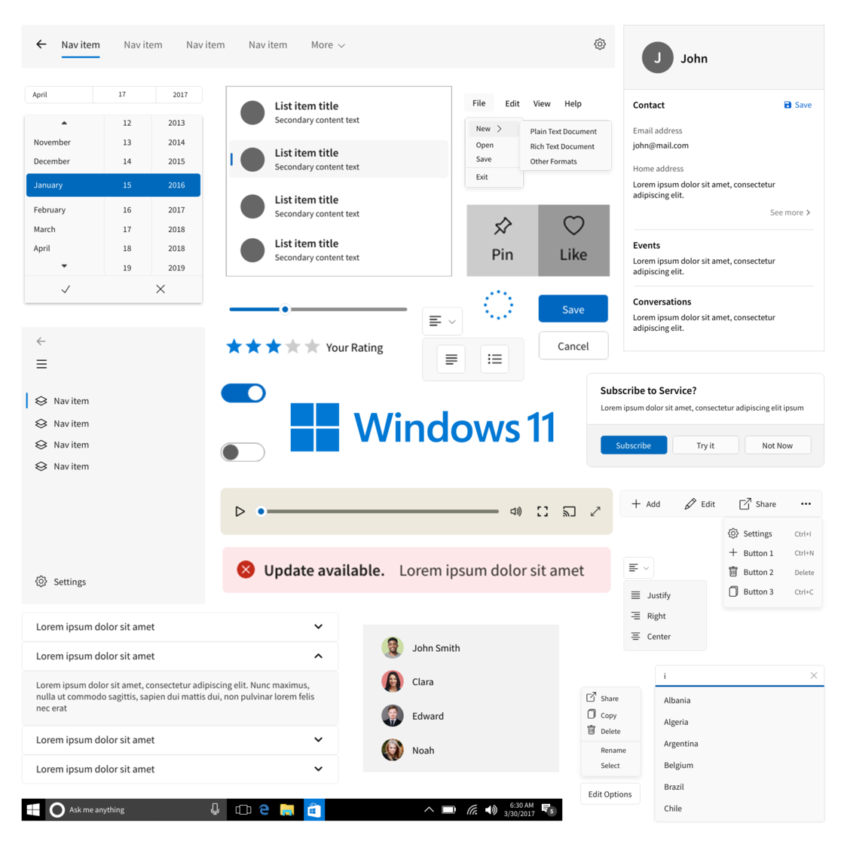Image resolution: width=844 pixels, height=844 pixels.
Task: Collapse the expanded second accordion row
Action: (x=180, y=656)
